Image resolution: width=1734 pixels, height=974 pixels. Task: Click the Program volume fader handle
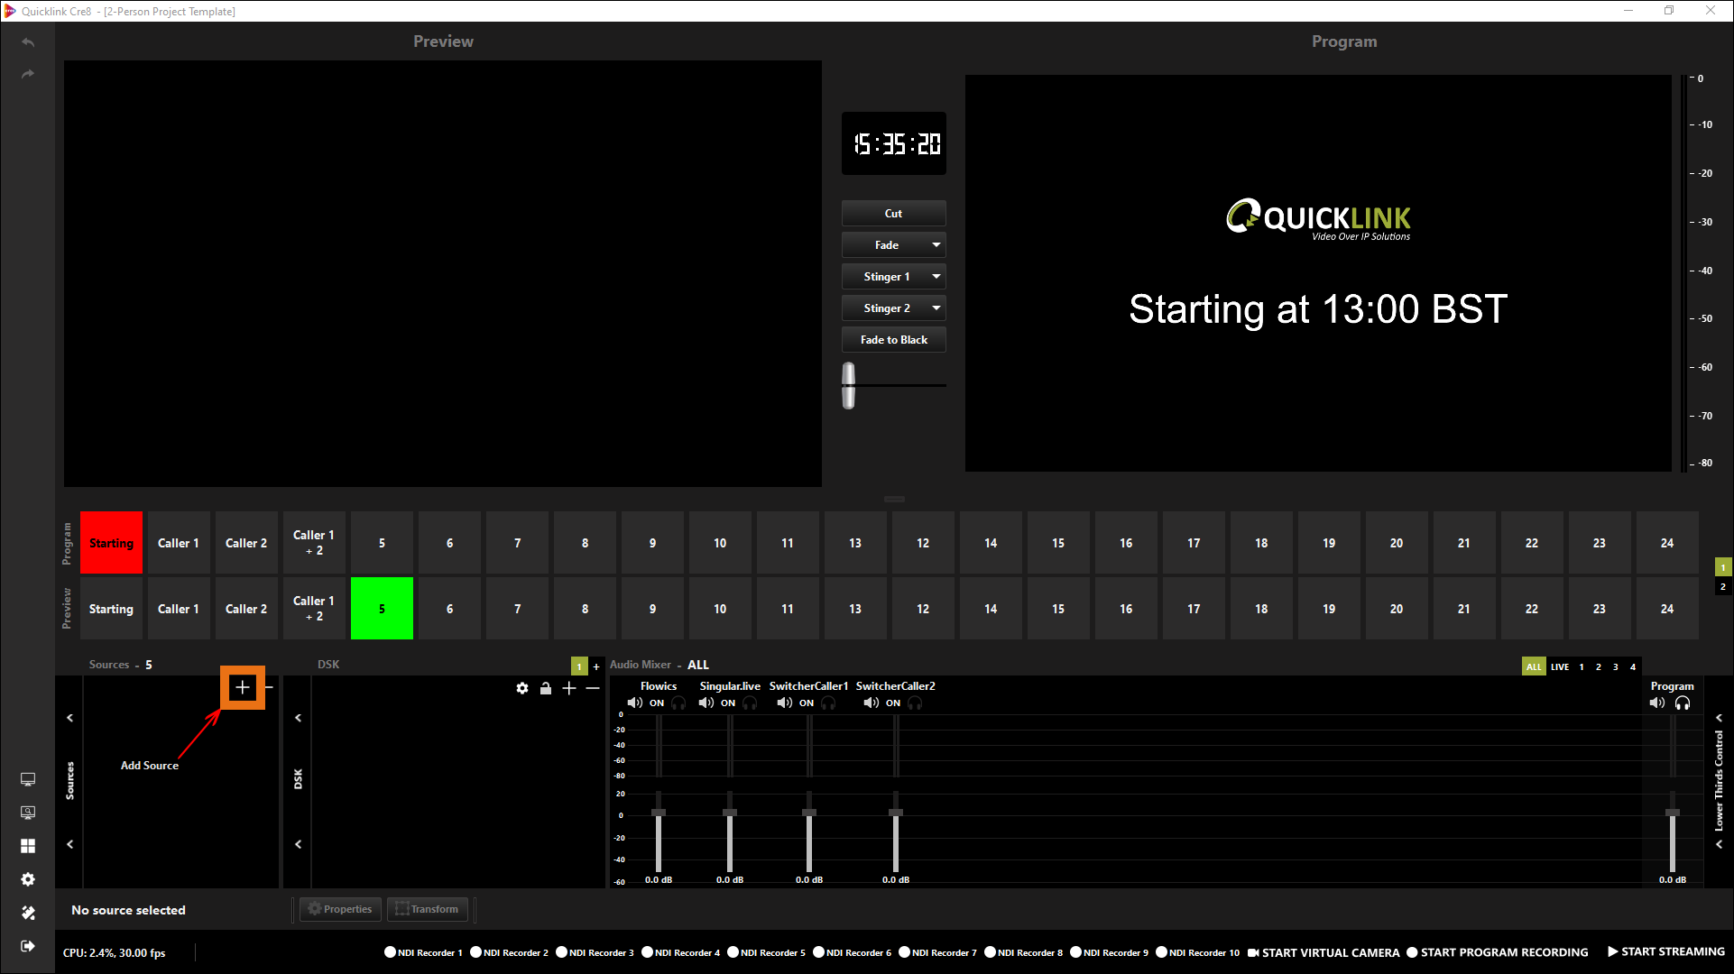(1673, 813)
